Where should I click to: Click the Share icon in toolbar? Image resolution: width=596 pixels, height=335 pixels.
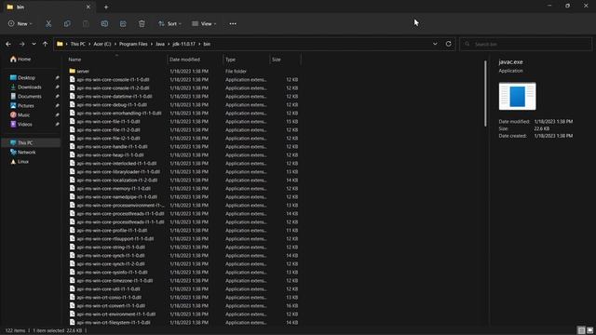click(123, 23)
